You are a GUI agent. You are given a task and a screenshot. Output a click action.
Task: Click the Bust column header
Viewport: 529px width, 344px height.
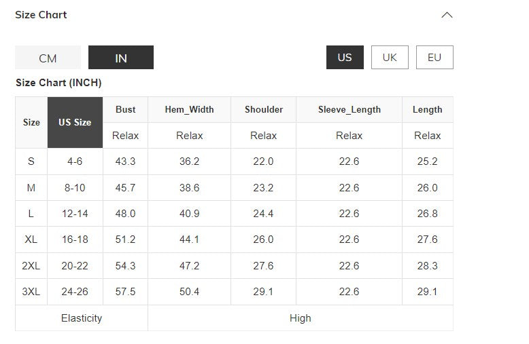(x=125, y=109)
